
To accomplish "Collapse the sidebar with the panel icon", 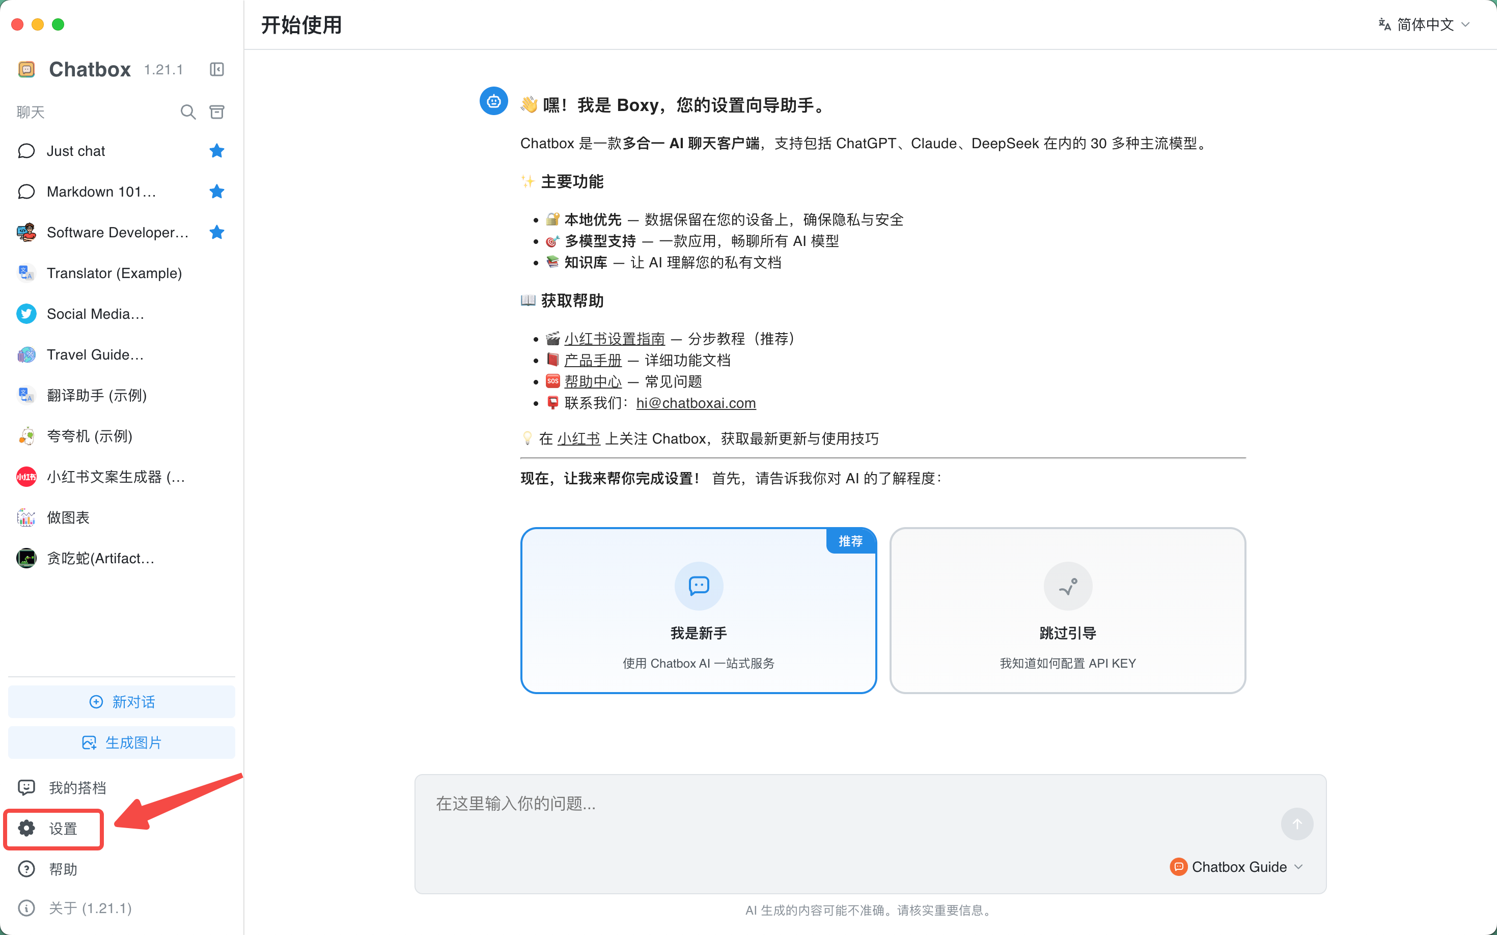I will coord(216,69).
